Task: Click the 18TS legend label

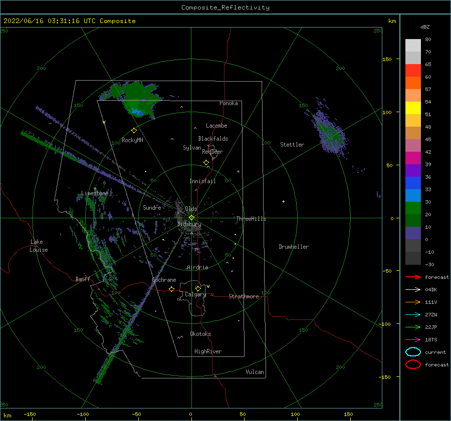Action: 431,340
